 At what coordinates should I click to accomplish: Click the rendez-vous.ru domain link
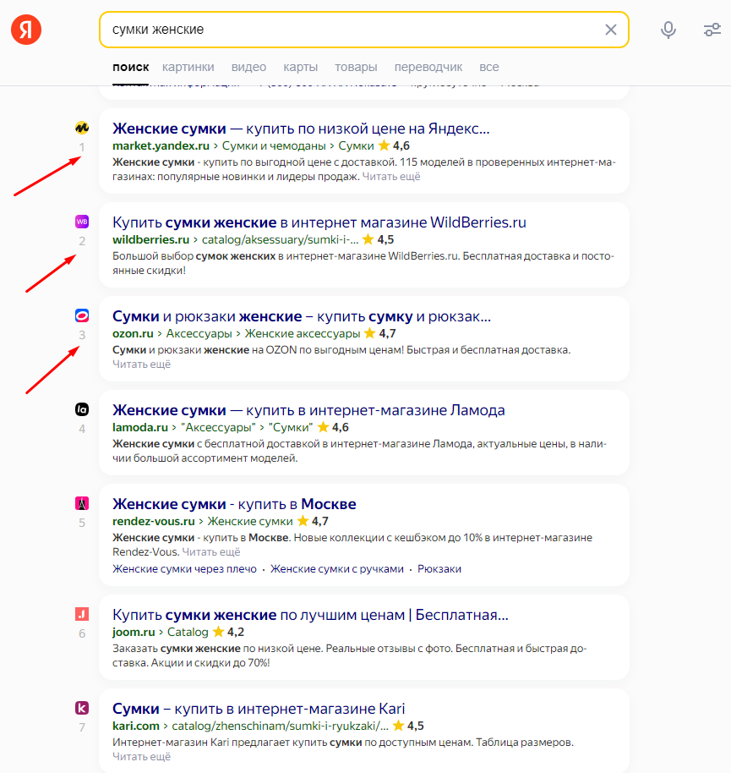[x=154, y=521]
